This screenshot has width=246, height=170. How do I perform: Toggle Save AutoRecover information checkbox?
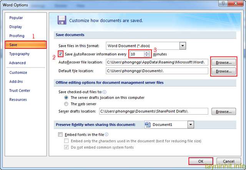click(x=61, y=54)
